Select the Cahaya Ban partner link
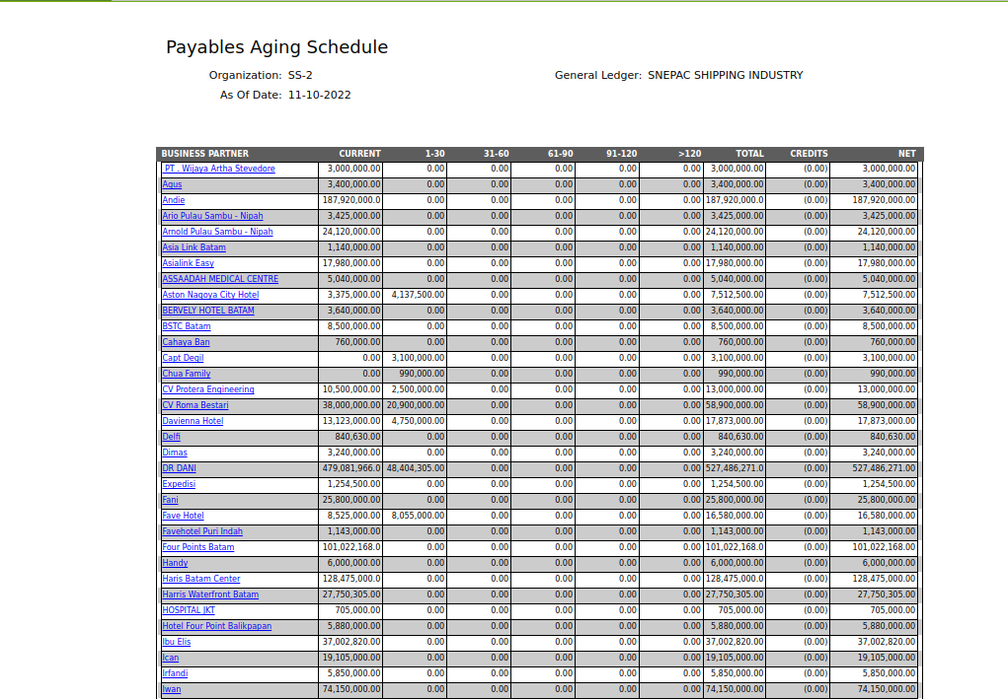 pos(186,342)
